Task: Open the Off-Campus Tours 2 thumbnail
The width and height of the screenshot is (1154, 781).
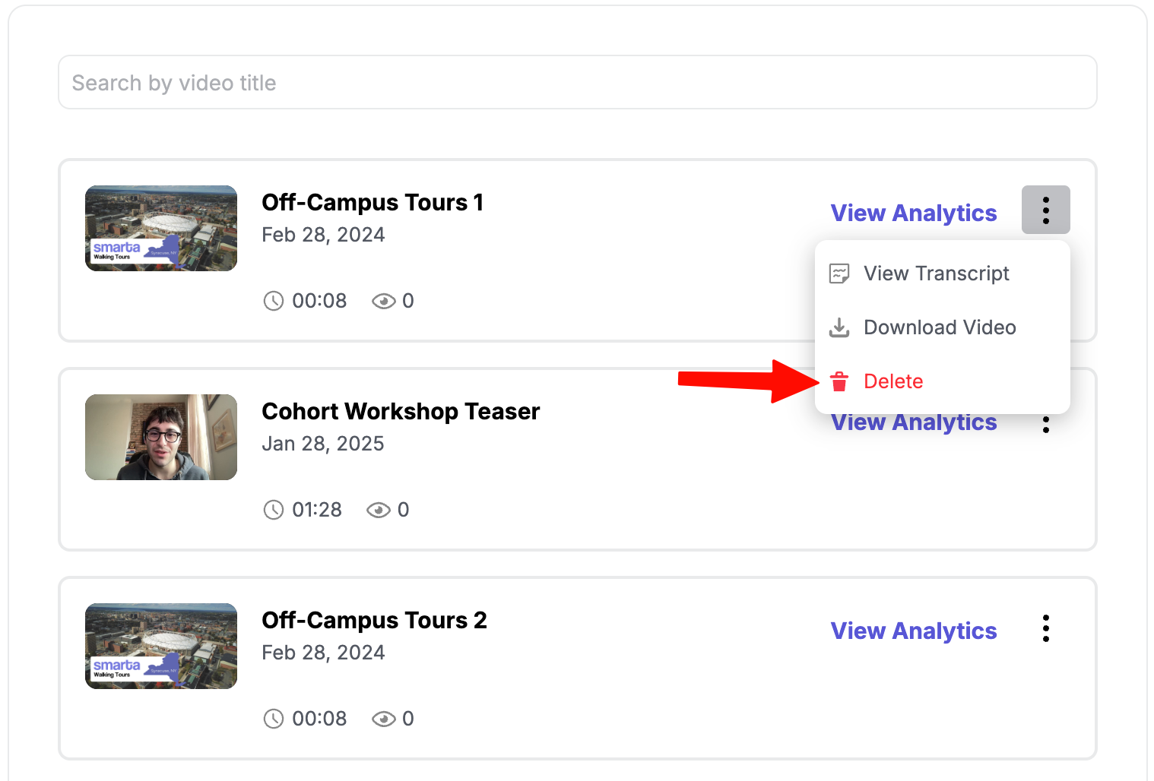Action: pos(161,646)
